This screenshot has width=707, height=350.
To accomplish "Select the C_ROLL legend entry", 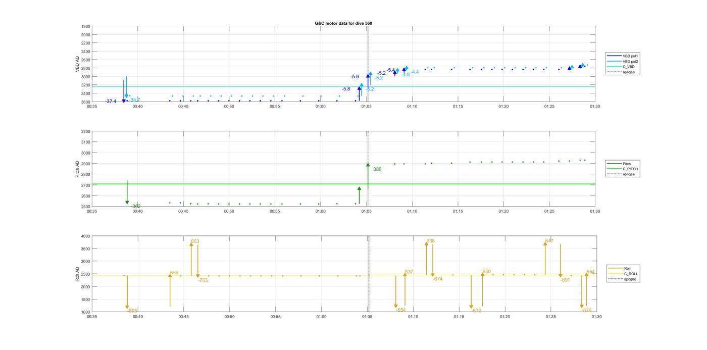I will pos(623,274).
